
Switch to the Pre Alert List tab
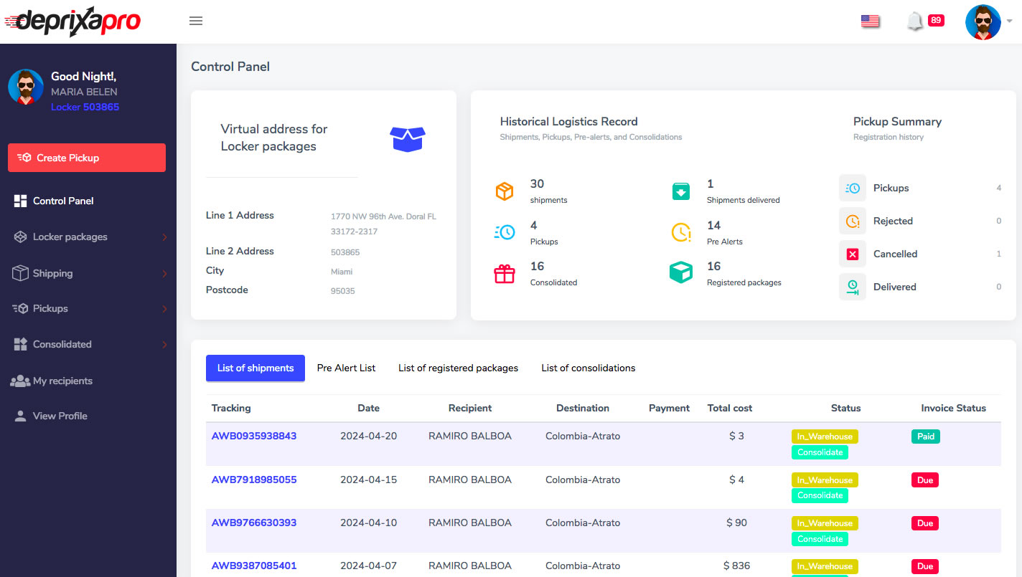346,368
